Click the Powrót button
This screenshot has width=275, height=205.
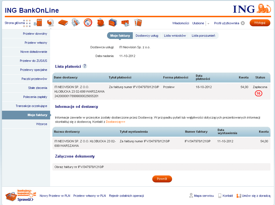coord(162,179)
